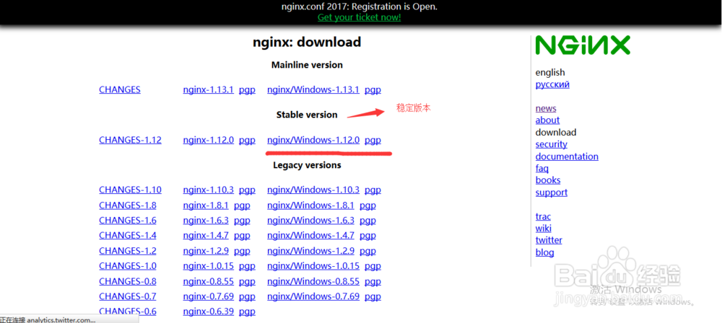The height and width of the screenshot is (323, 722).
Task: Open the "Get your ticket now!" link
Action: coord(359,17)
